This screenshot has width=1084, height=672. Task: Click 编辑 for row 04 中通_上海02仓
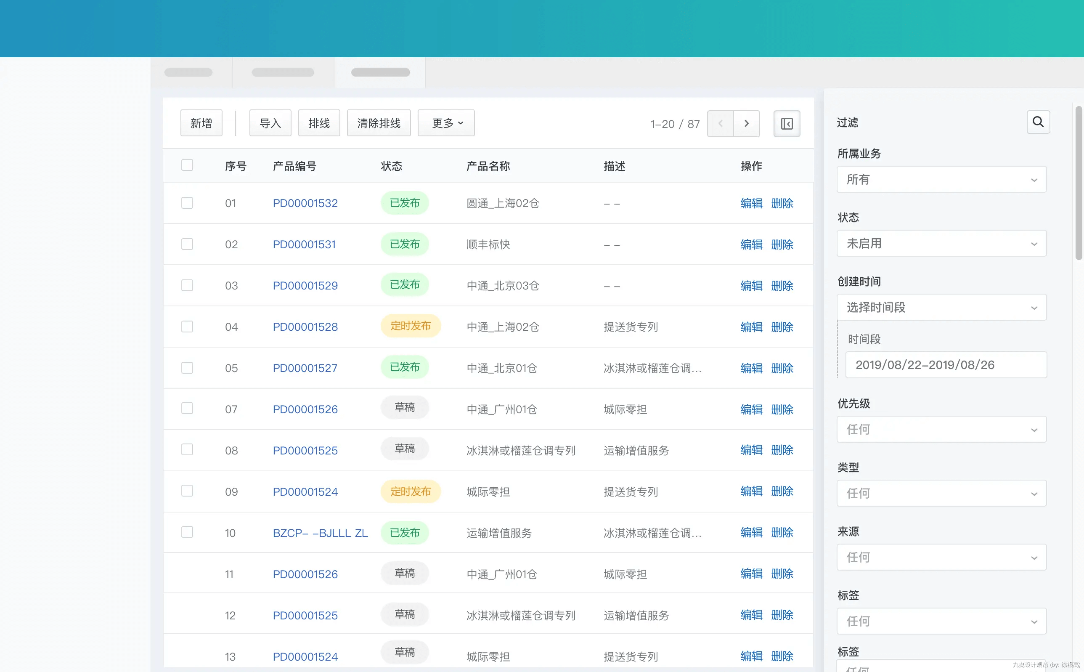pos(751,327)
